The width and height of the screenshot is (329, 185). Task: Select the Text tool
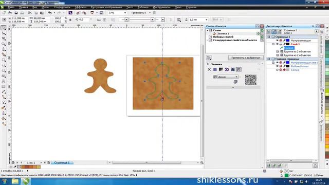pyautogui.click(x=4, y=81)
